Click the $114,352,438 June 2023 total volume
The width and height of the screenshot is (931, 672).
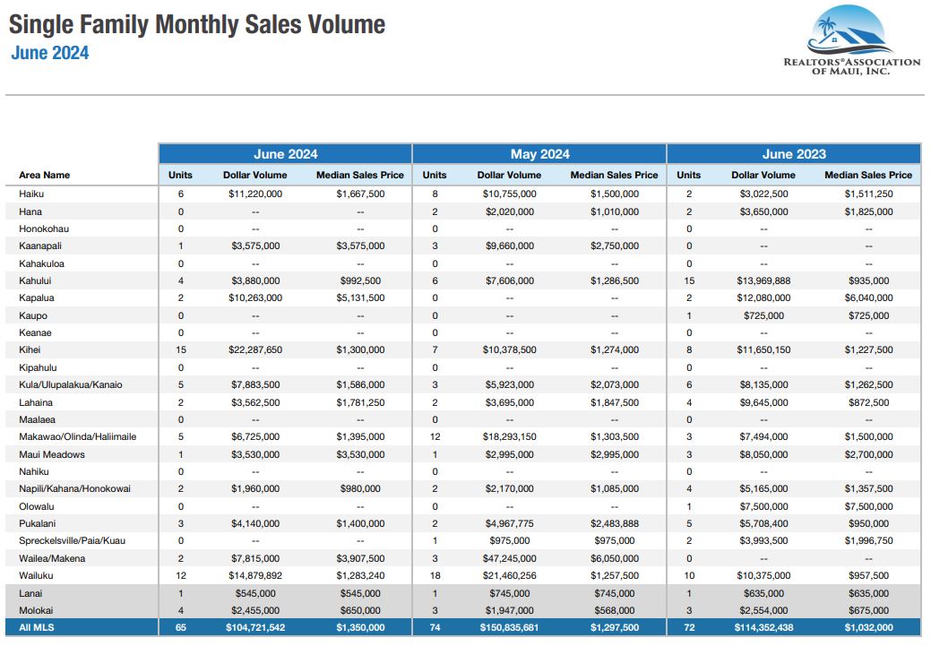[763, 628]
